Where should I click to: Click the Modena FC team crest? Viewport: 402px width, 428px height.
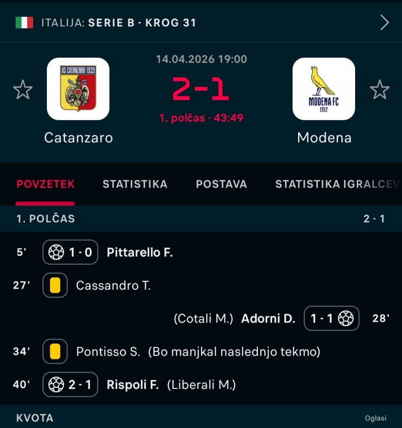click(x=324, y=89)
